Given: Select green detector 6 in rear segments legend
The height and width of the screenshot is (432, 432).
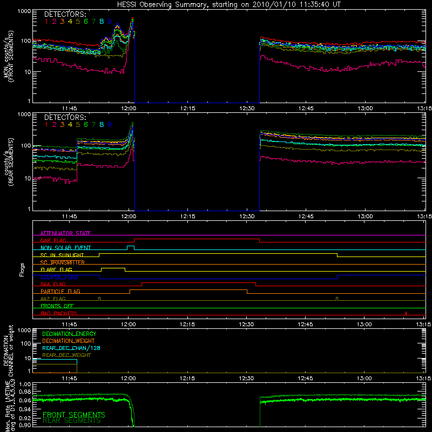Looking at the screenshot, I should pyautogui.click(x=86, y=125).
